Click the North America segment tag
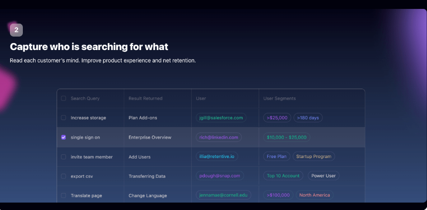 [314, 195]
